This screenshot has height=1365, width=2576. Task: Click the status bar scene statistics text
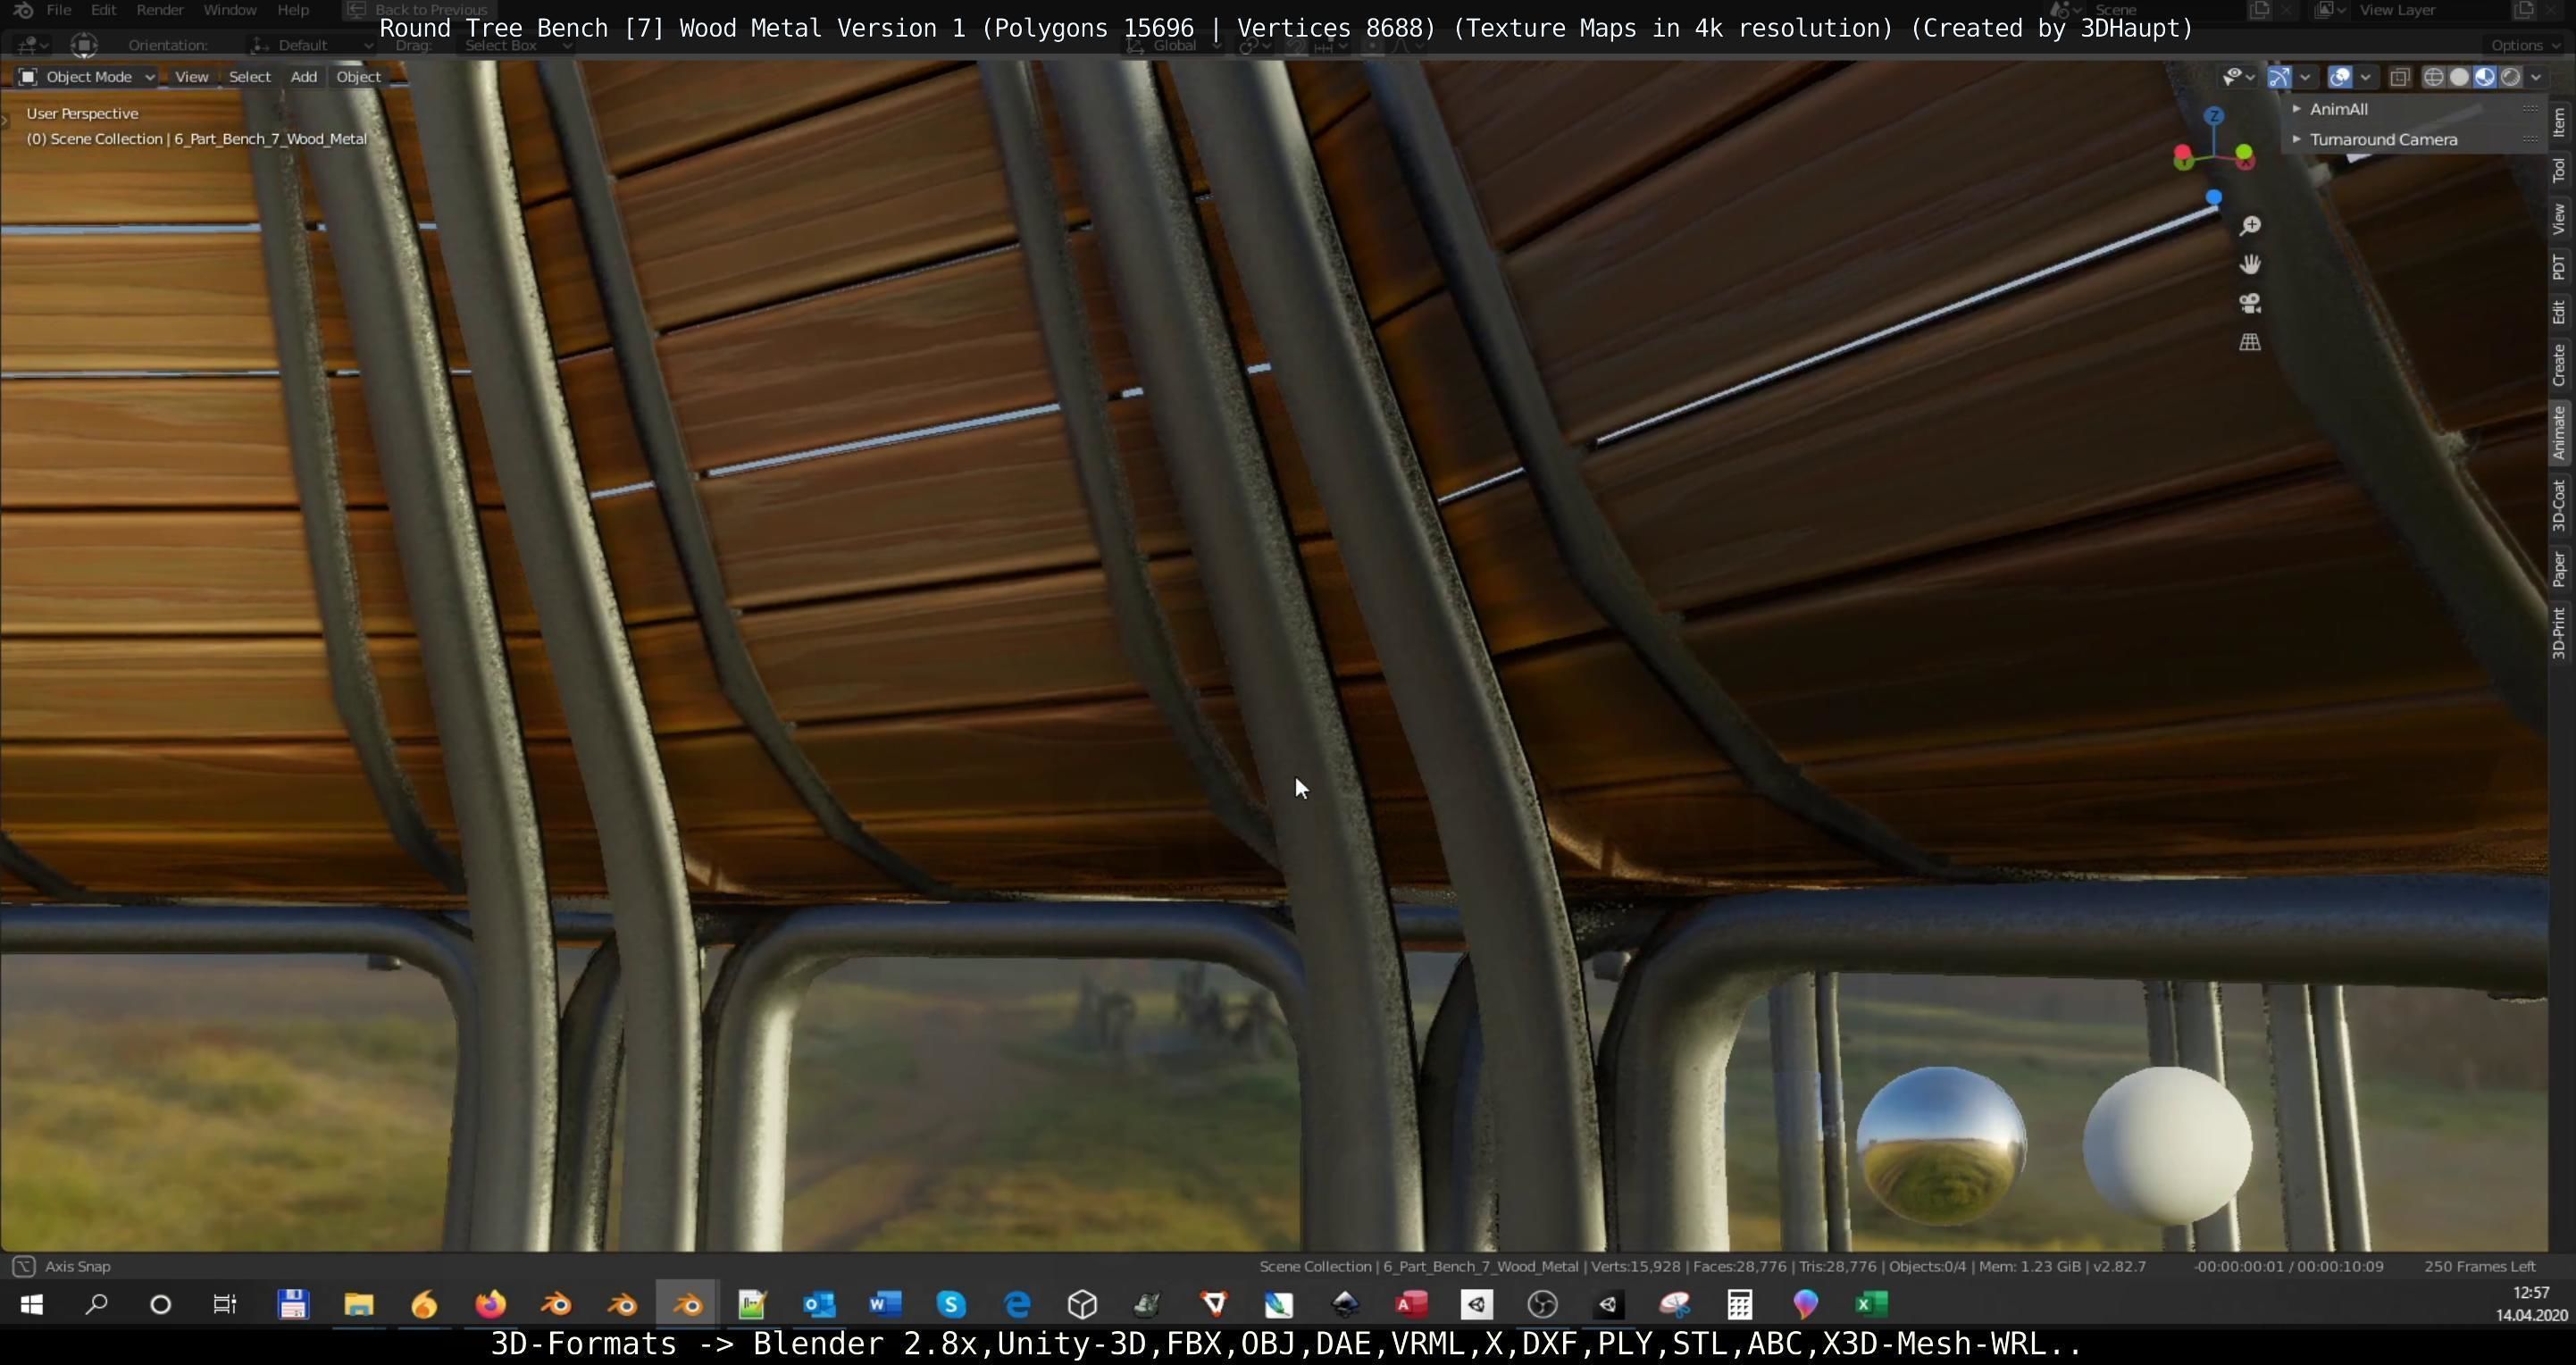pyautogui.click(x=1702, y=1266)
